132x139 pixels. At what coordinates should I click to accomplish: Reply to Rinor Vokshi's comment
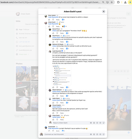[58, 20]
